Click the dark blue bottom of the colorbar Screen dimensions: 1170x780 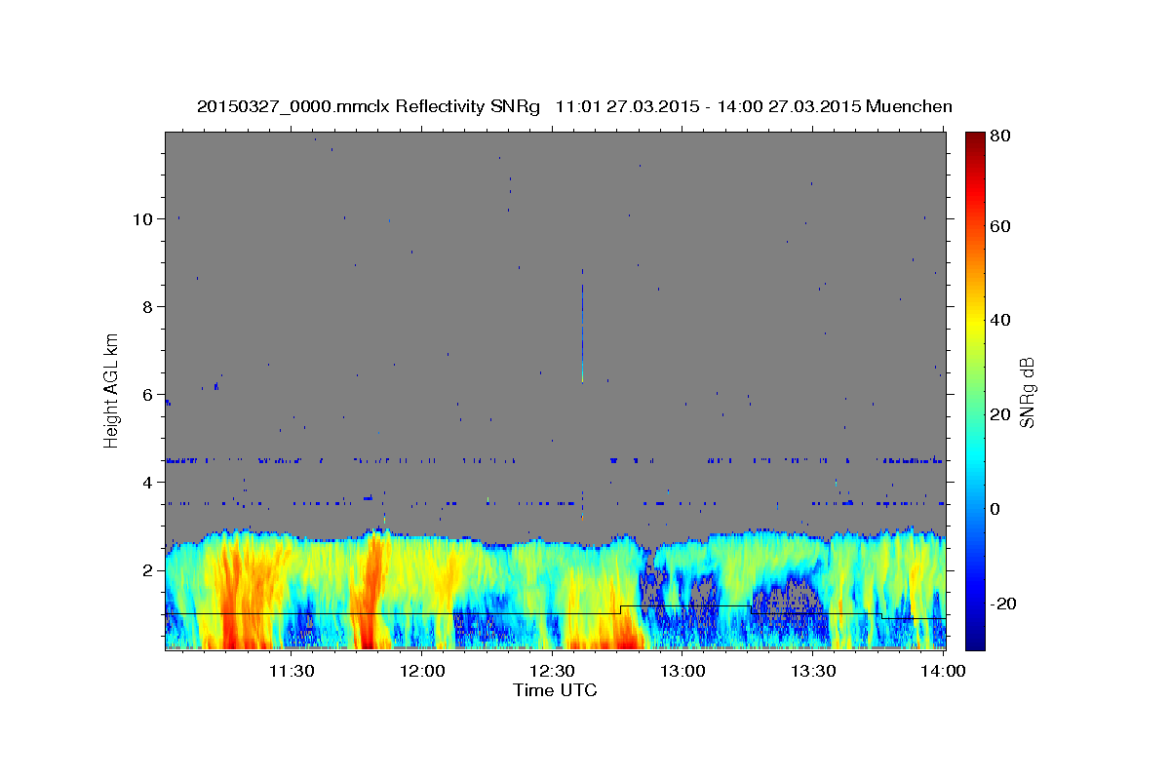[975, 639]
